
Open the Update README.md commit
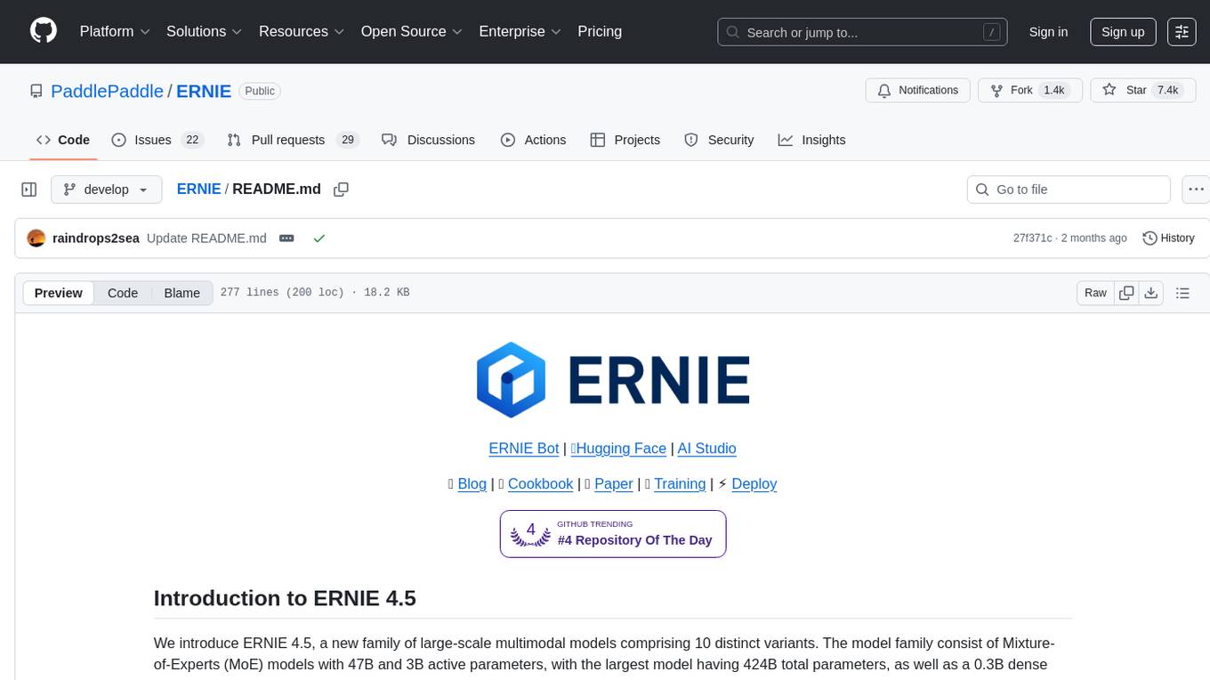click(x=206, y=239)
